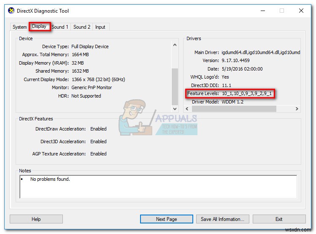Click the Date value '5/19/2016 02:00:00'
The height and width of the screenshot is (234, 316).
pos(242,69)
